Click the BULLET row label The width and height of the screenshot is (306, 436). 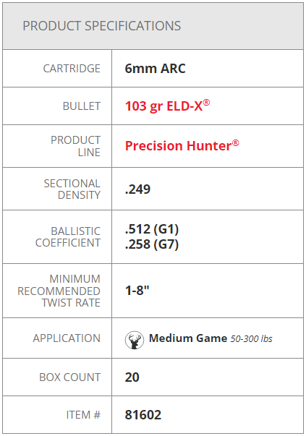82,106
